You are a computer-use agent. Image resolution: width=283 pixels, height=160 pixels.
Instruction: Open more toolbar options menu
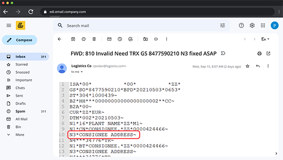[167, 39]
